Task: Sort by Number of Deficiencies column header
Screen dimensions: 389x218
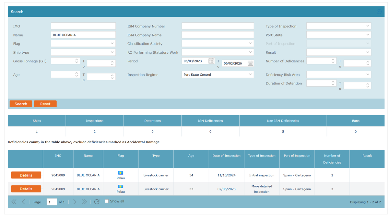Action: pos(332,159)
